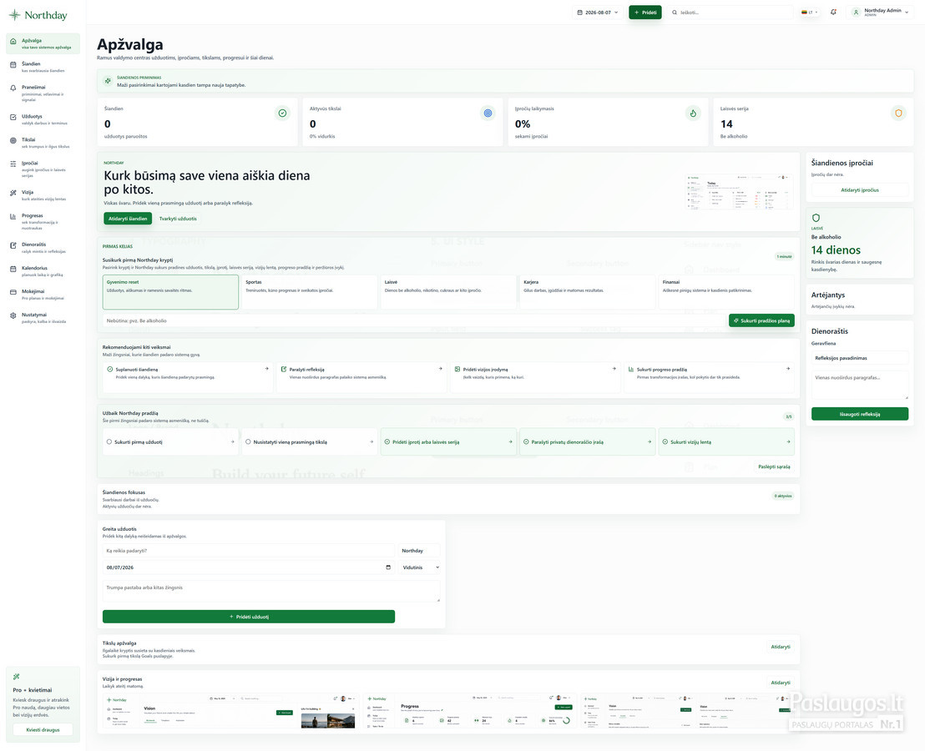Click the Mokėjimai card icon in sidebar
Screen dimensions: 925x751
point(13,292)
